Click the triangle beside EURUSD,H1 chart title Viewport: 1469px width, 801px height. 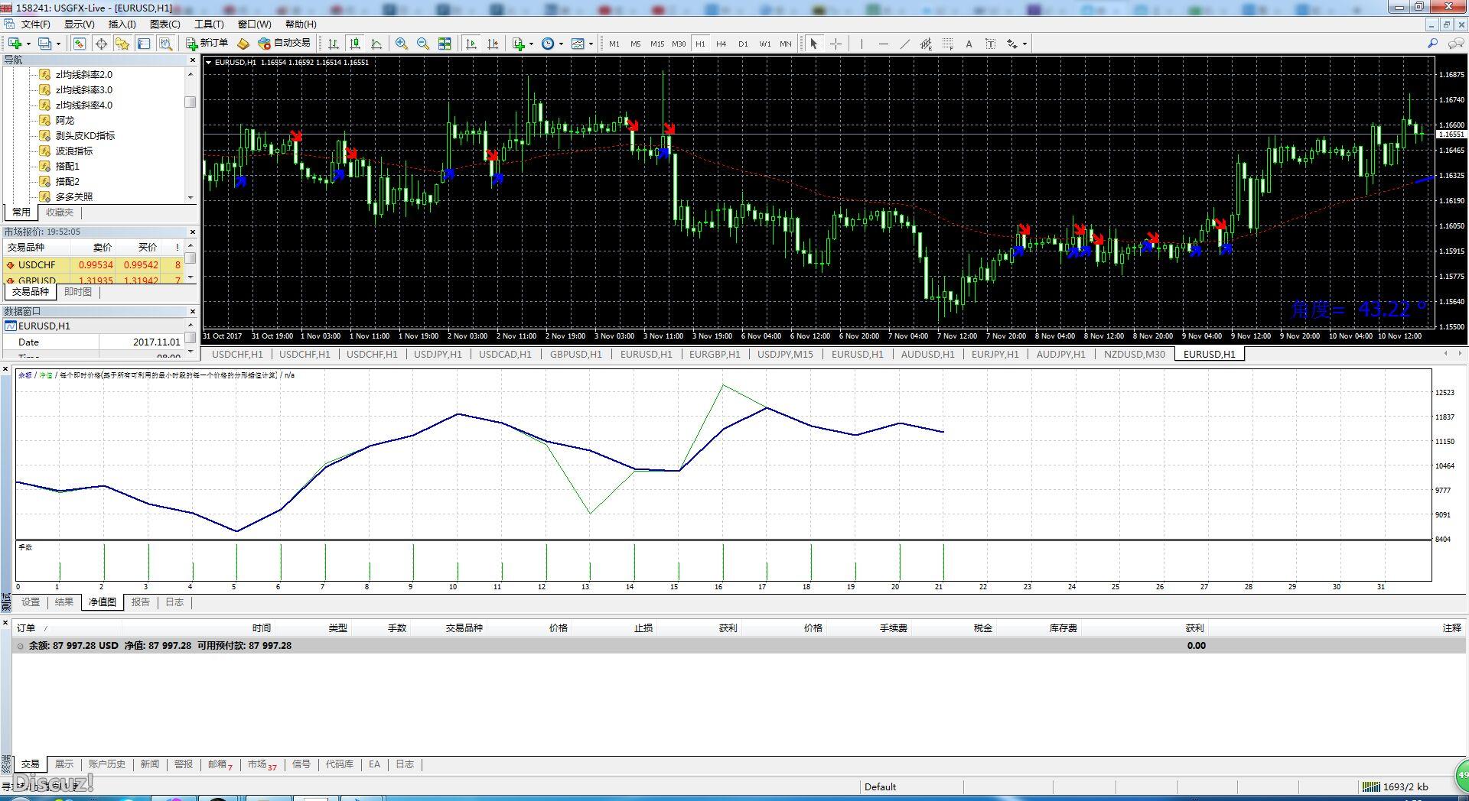(x=208, y=62)
